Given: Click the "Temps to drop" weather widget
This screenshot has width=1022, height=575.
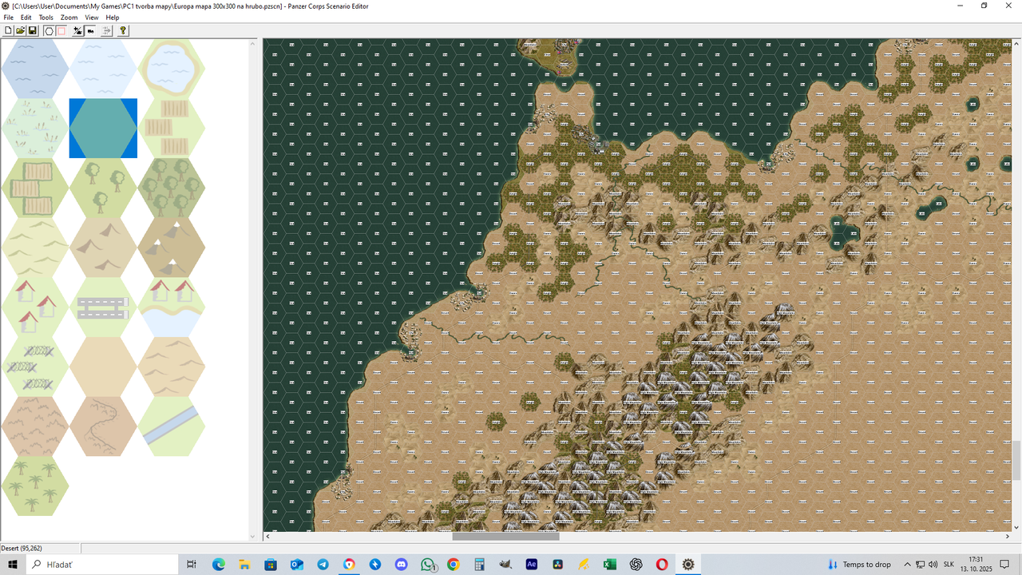Looking at the screenshot, I should [859, 564].
